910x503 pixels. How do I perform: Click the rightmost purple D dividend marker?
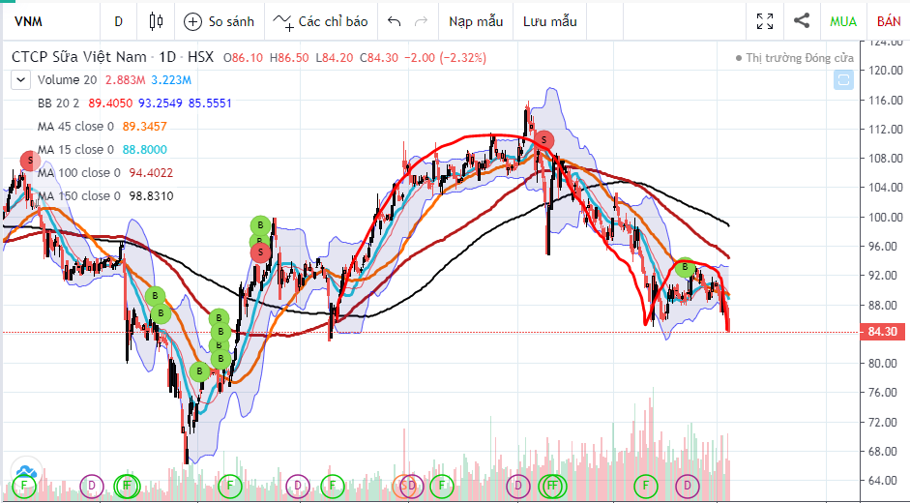tap(688, 484)
